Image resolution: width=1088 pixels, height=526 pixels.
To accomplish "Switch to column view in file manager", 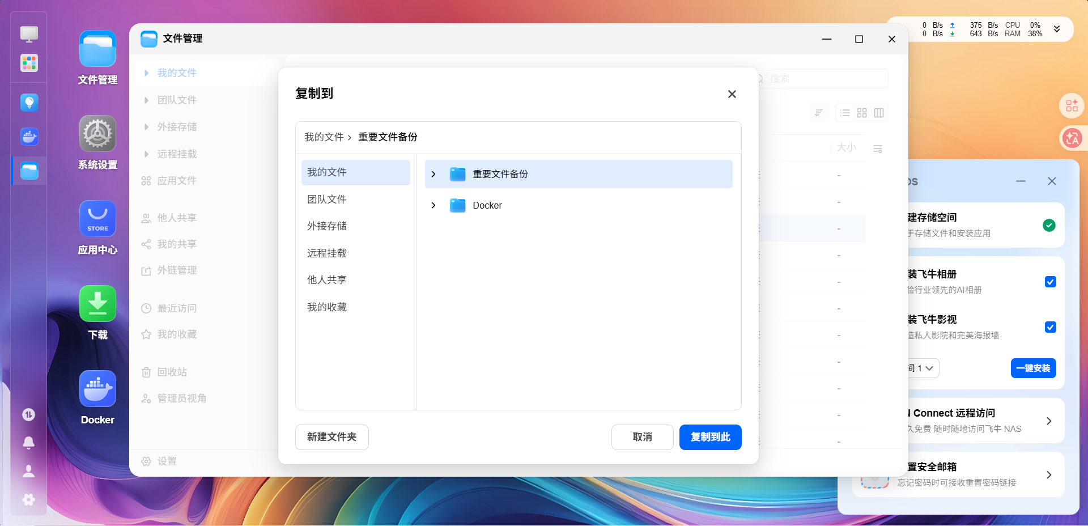I will pyautogui.click(x=879, y=113).
